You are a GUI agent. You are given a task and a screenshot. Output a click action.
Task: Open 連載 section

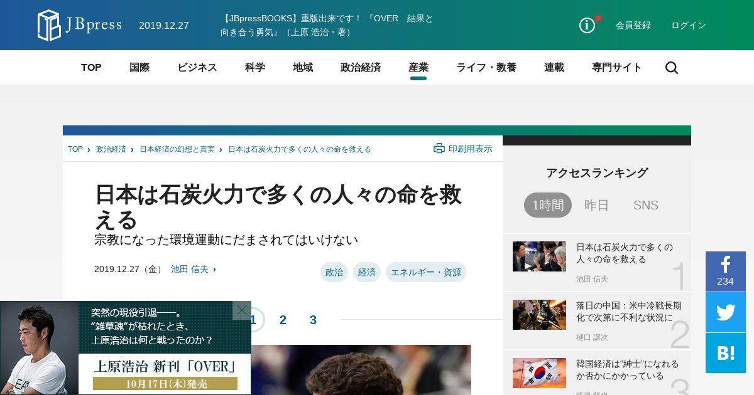[554, 68]
